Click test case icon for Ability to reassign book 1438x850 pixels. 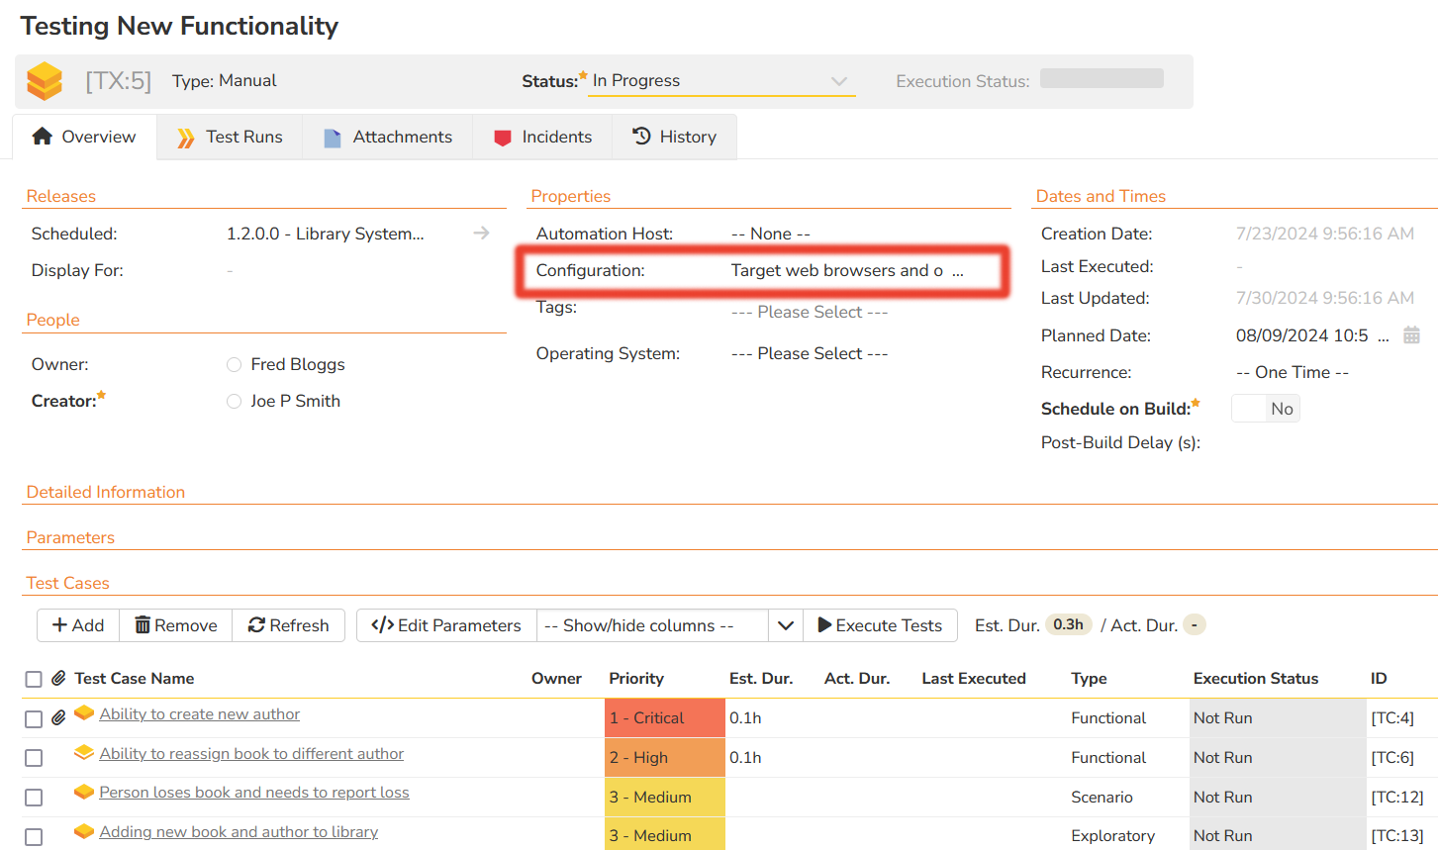coord(84,754)
